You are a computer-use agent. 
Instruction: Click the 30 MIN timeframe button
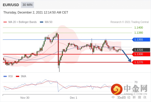(27, 5)
